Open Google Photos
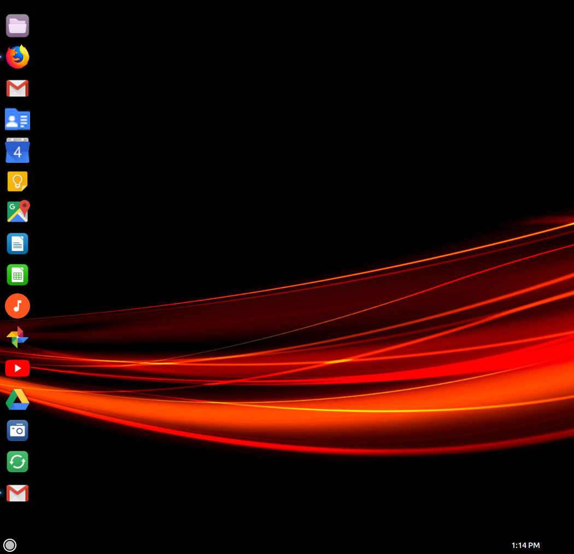This screenshot has width=574, height=554. pyautogui.click(x=17, y=337)
